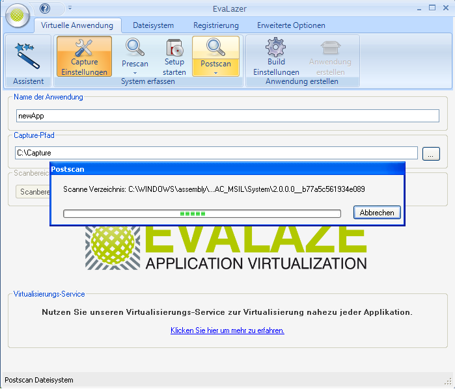Follow the 'Klicken Sie hier' service link
This screenshot has height=389, width=455.
tap(227, 330)
